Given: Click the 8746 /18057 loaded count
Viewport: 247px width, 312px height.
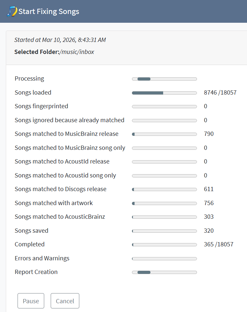Looking at the screenshot, I should 220,93.
